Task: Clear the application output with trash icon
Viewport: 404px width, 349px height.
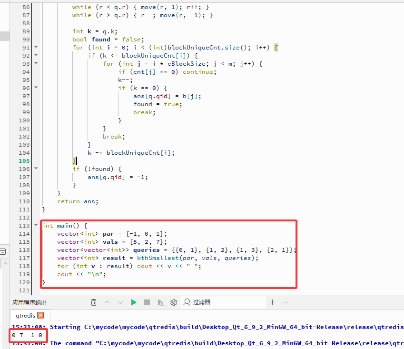Action: click(94, 302)
